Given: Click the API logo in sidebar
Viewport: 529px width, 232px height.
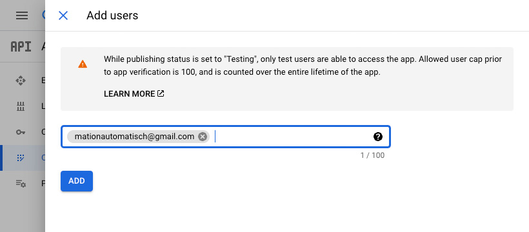Looking at the screenshot, I should tap(21, 46).
